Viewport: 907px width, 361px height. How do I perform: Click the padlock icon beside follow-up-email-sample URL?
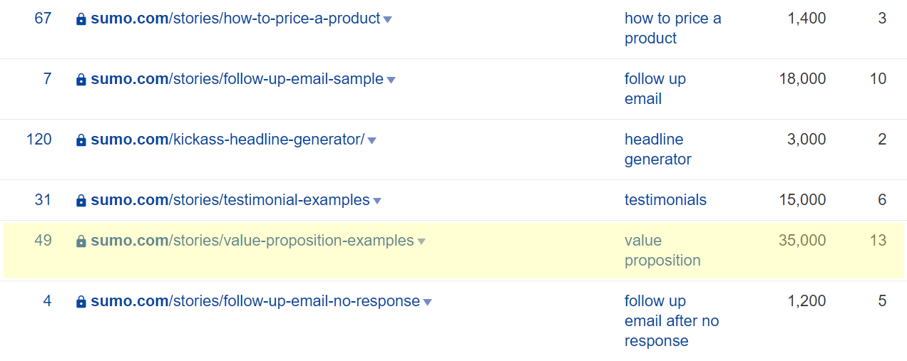point(81,80)
